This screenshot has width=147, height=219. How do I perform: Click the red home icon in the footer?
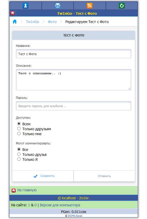(x=14, y=190)
